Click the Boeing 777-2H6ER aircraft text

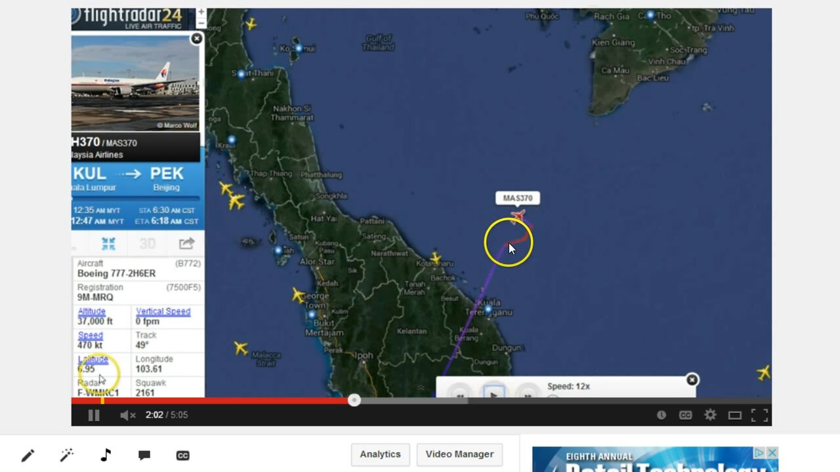(x=116, y=273)
